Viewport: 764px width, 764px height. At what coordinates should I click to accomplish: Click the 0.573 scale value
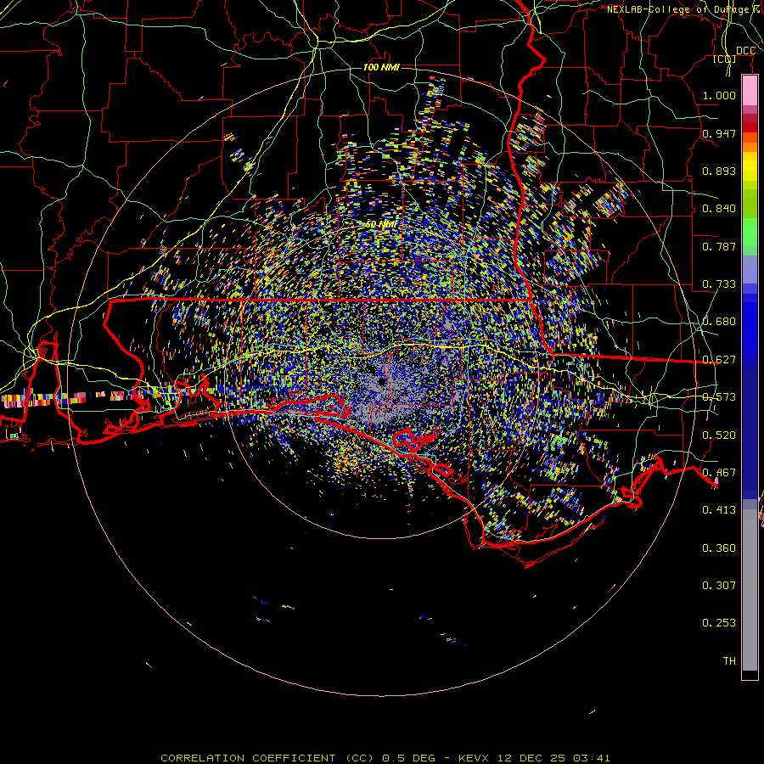[719, 397]
